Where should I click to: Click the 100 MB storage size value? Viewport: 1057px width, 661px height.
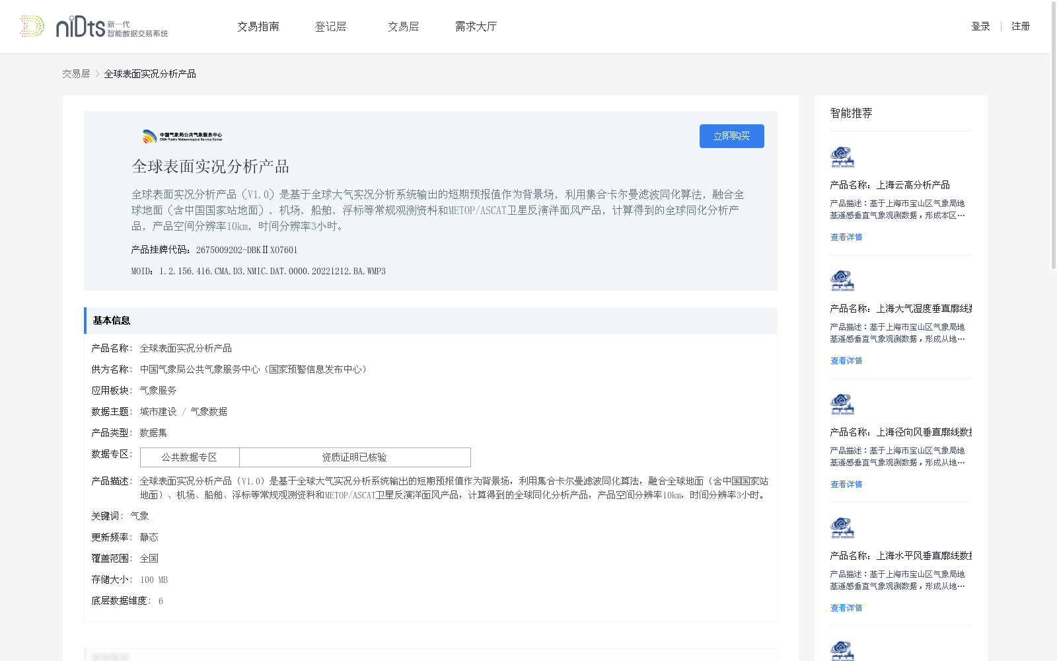click(154, 580)
